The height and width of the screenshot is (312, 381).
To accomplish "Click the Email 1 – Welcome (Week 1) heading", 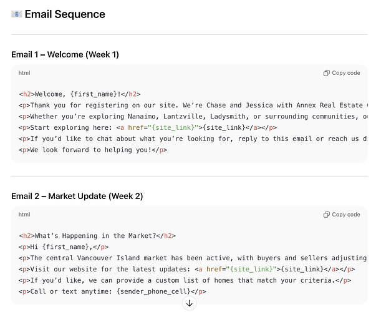I will point(65,54).
